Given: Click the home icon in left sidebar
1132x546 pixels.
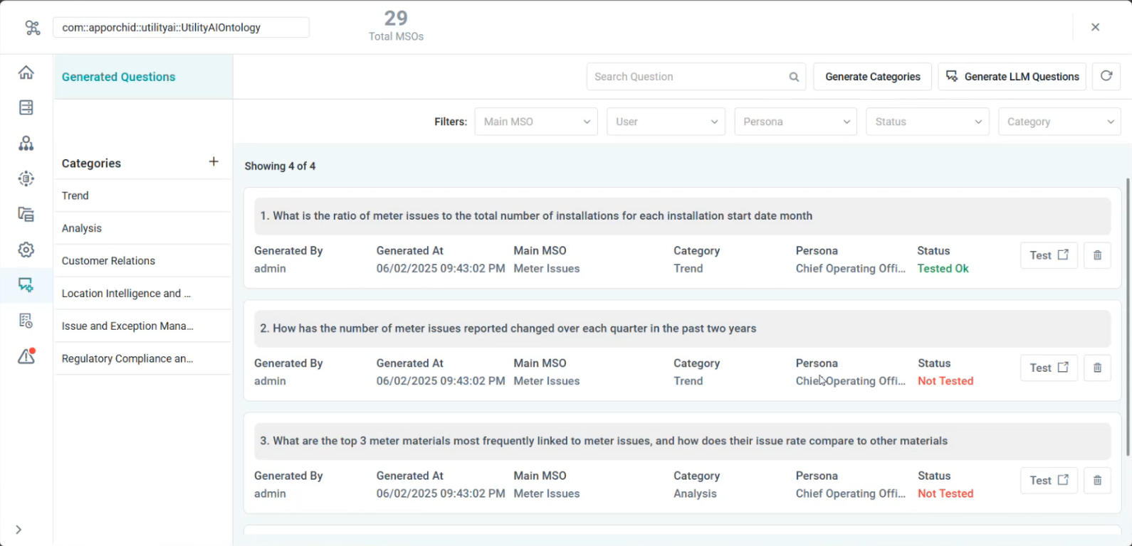Looking at the screenshot, I should 26,73.
